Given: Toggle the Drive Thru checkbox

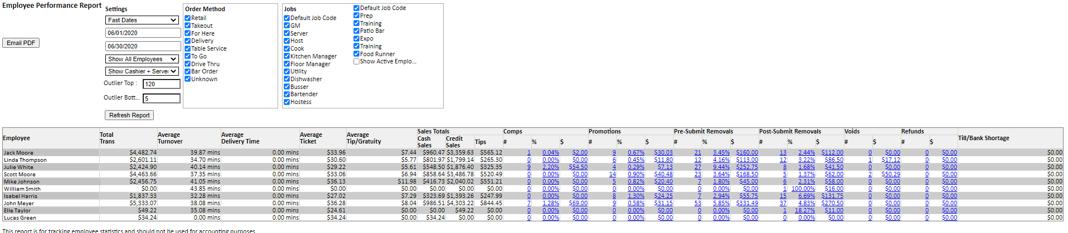Looking at the screenshot, I should pyautogui.click(x=188, y=64).
